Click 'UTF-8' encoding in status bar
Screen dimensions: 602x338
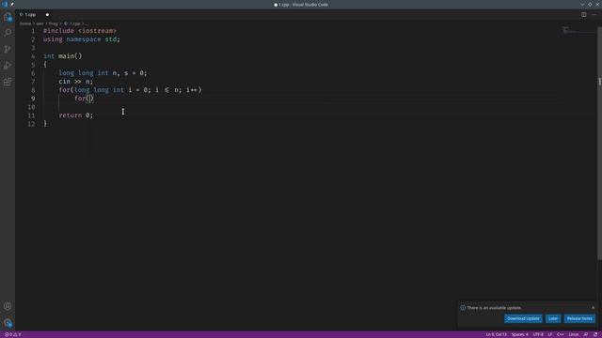coord(538,334)
